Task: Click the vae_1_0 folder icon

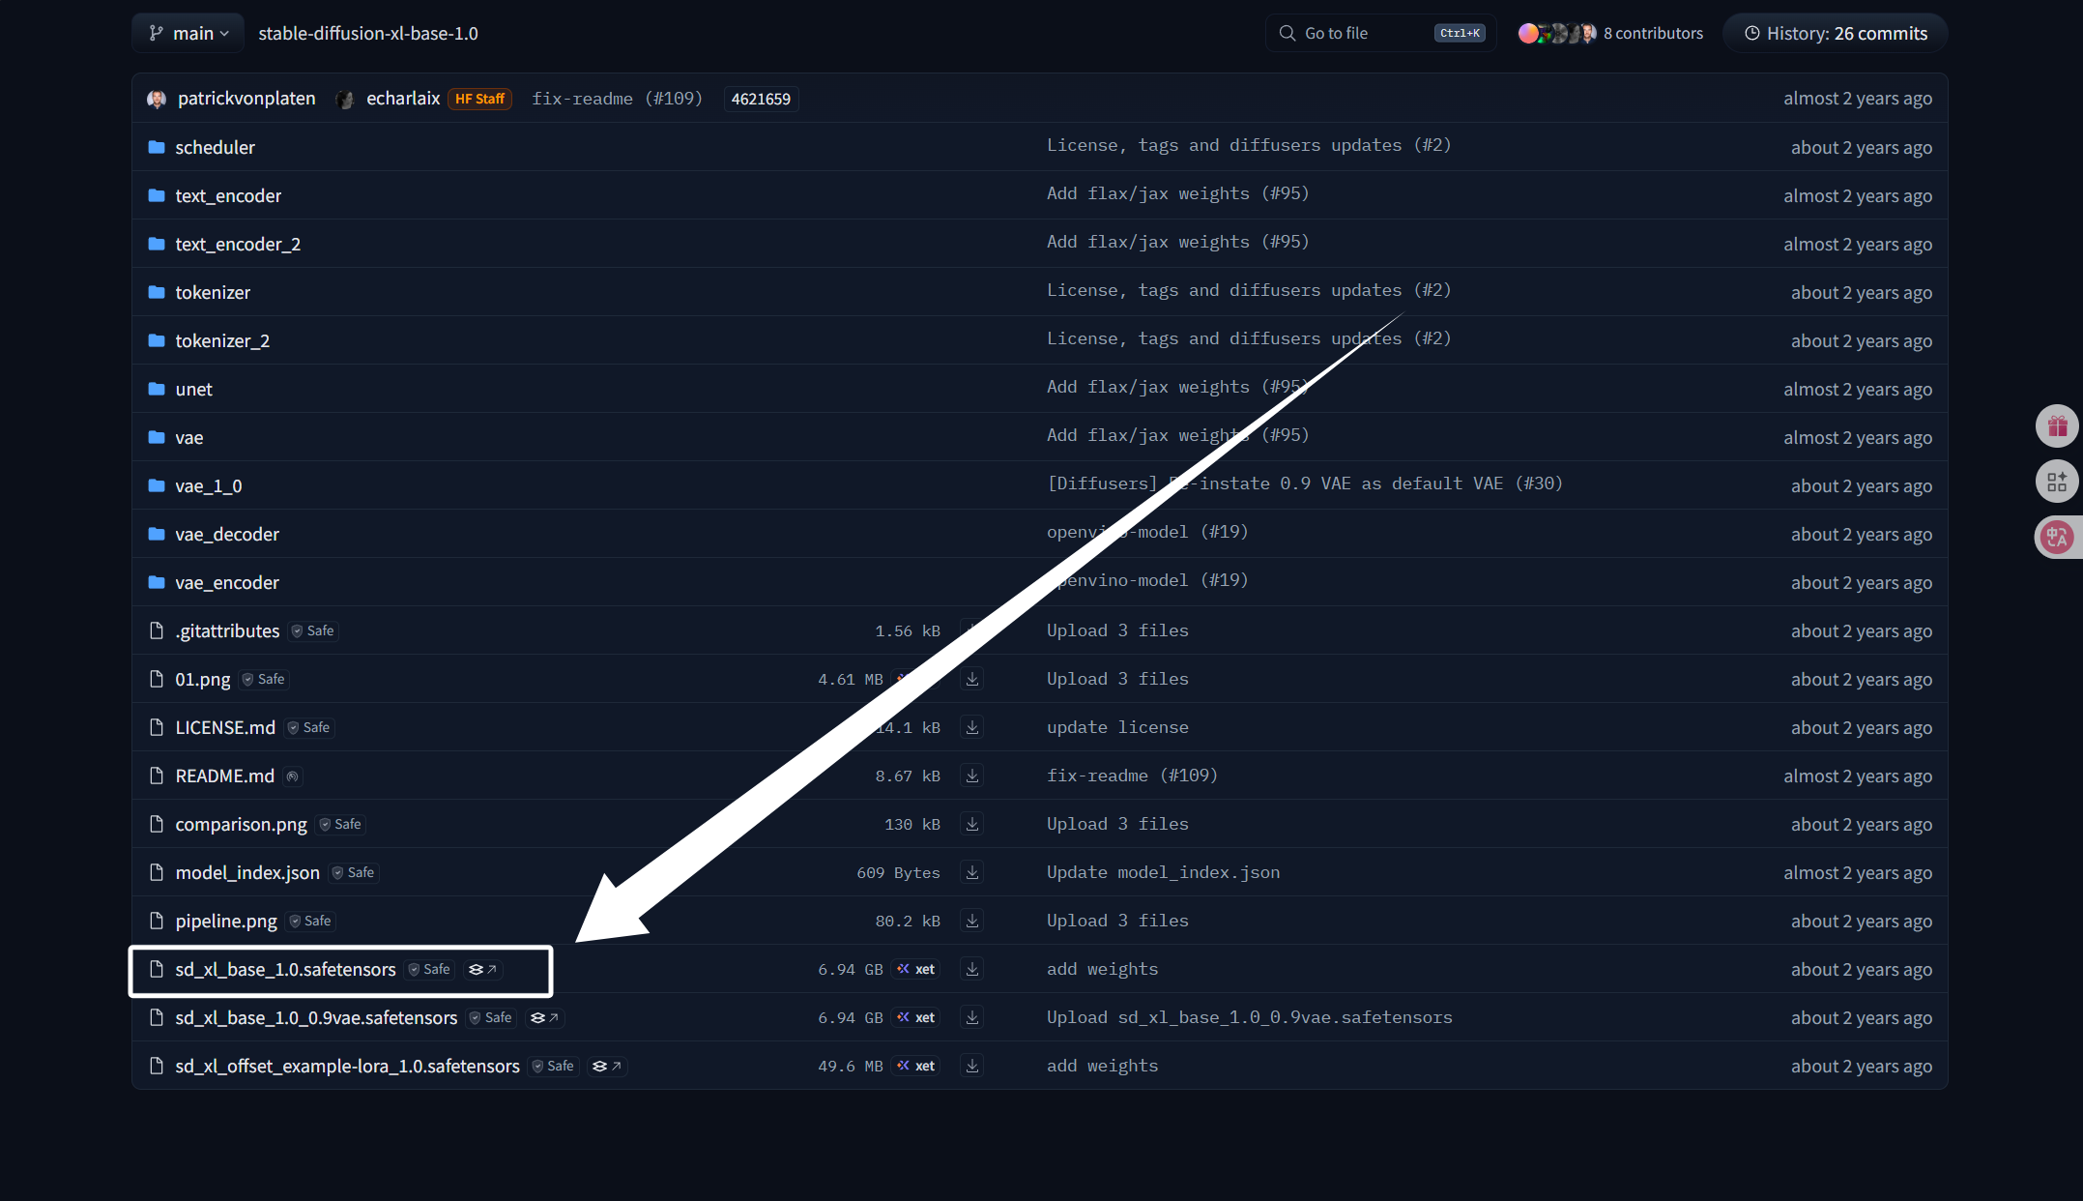Action: (157, 485)
